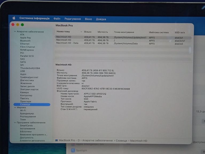The height and width of the screenshot is (154, 205).
Task: Click the yellow minimize window button
Action: pyautogui.click(x=18, y=25)
